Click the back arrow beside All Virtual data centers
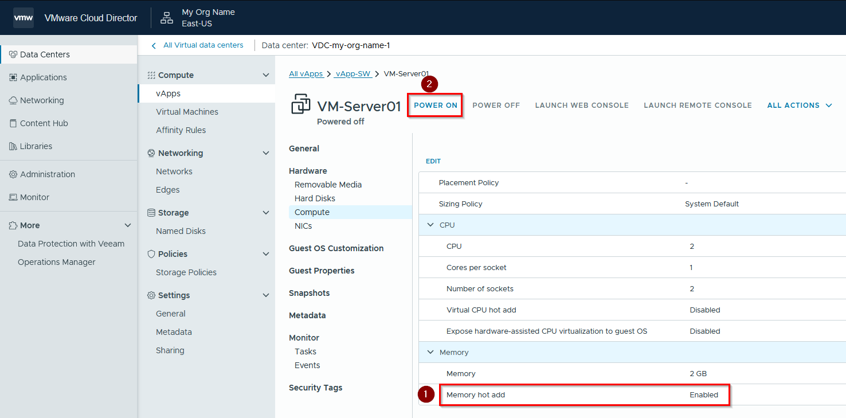 click(154, 45)
